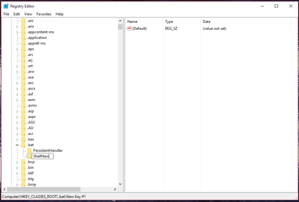Expand the .bmp key
The height and width of the screenshot is (202, 299).
(17, 185)
